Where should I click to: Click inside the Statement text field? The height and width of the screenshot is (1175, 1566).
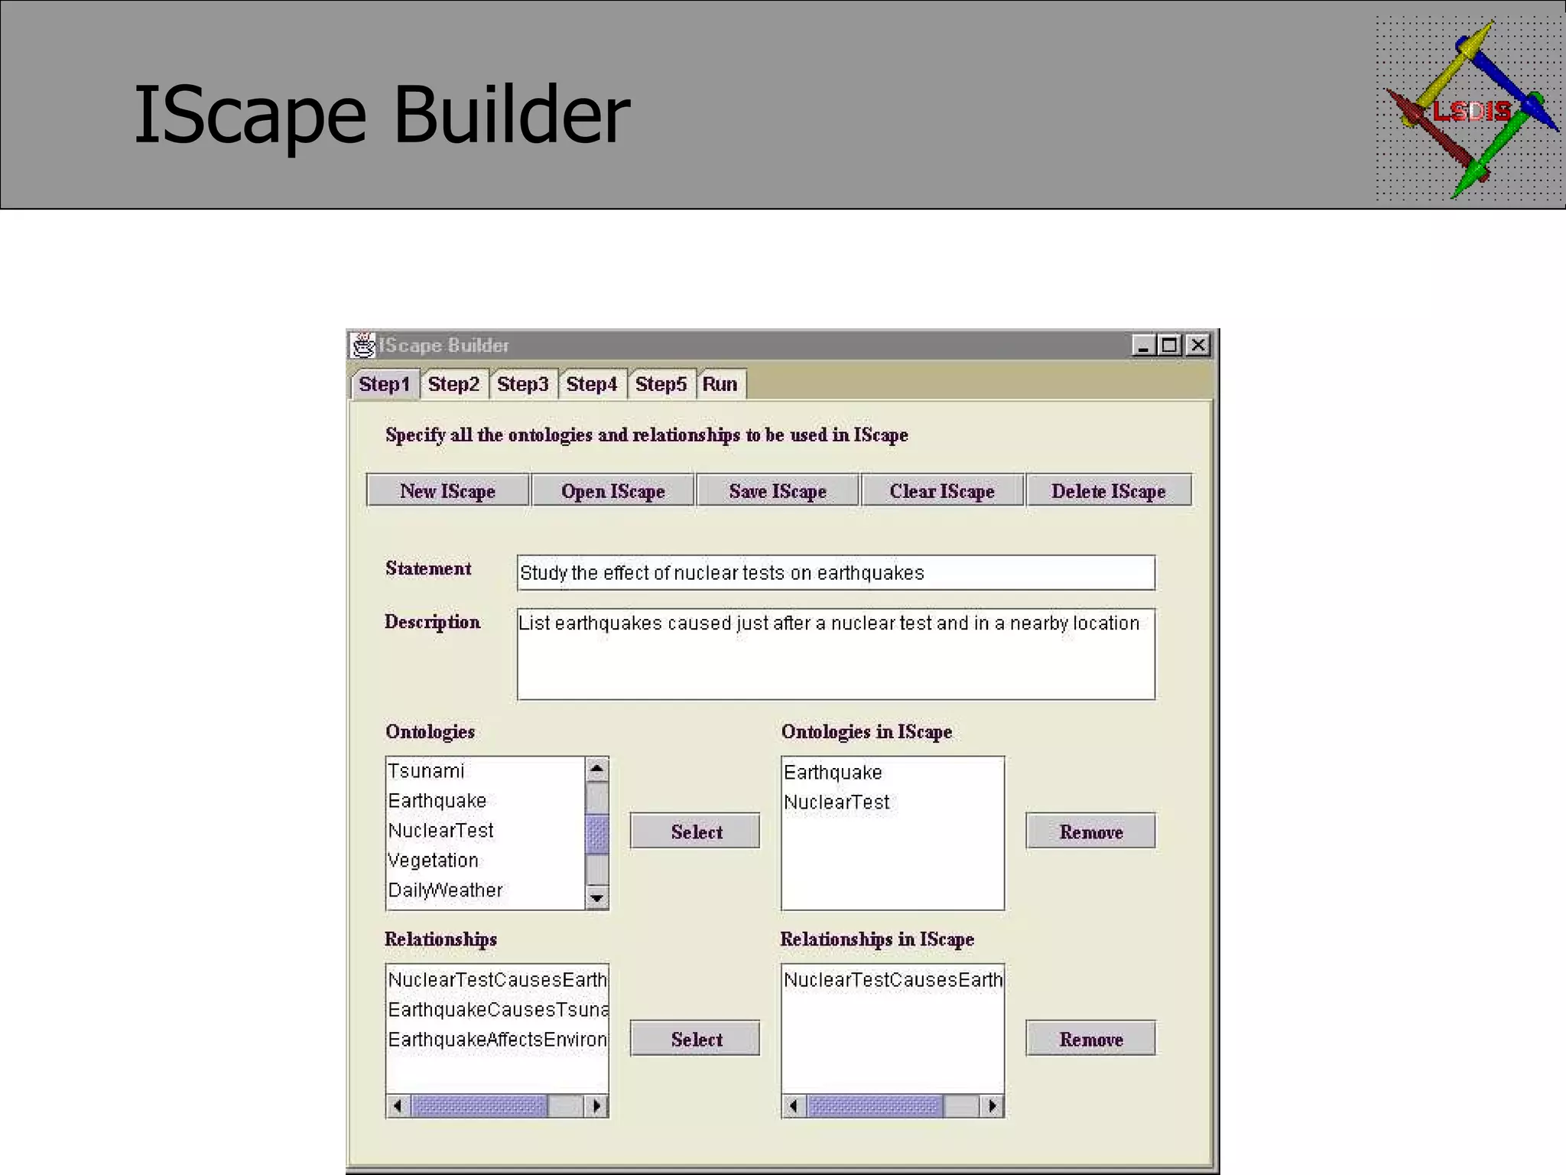pos(835,573)
